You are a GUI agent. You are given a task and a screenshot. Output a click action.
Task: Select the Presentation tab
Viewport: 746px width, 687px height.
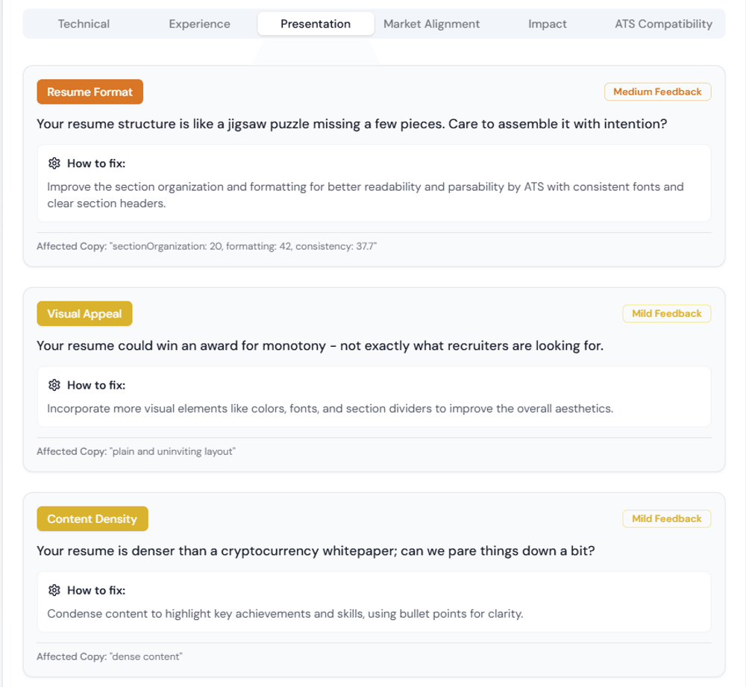(x=316, y=24)
